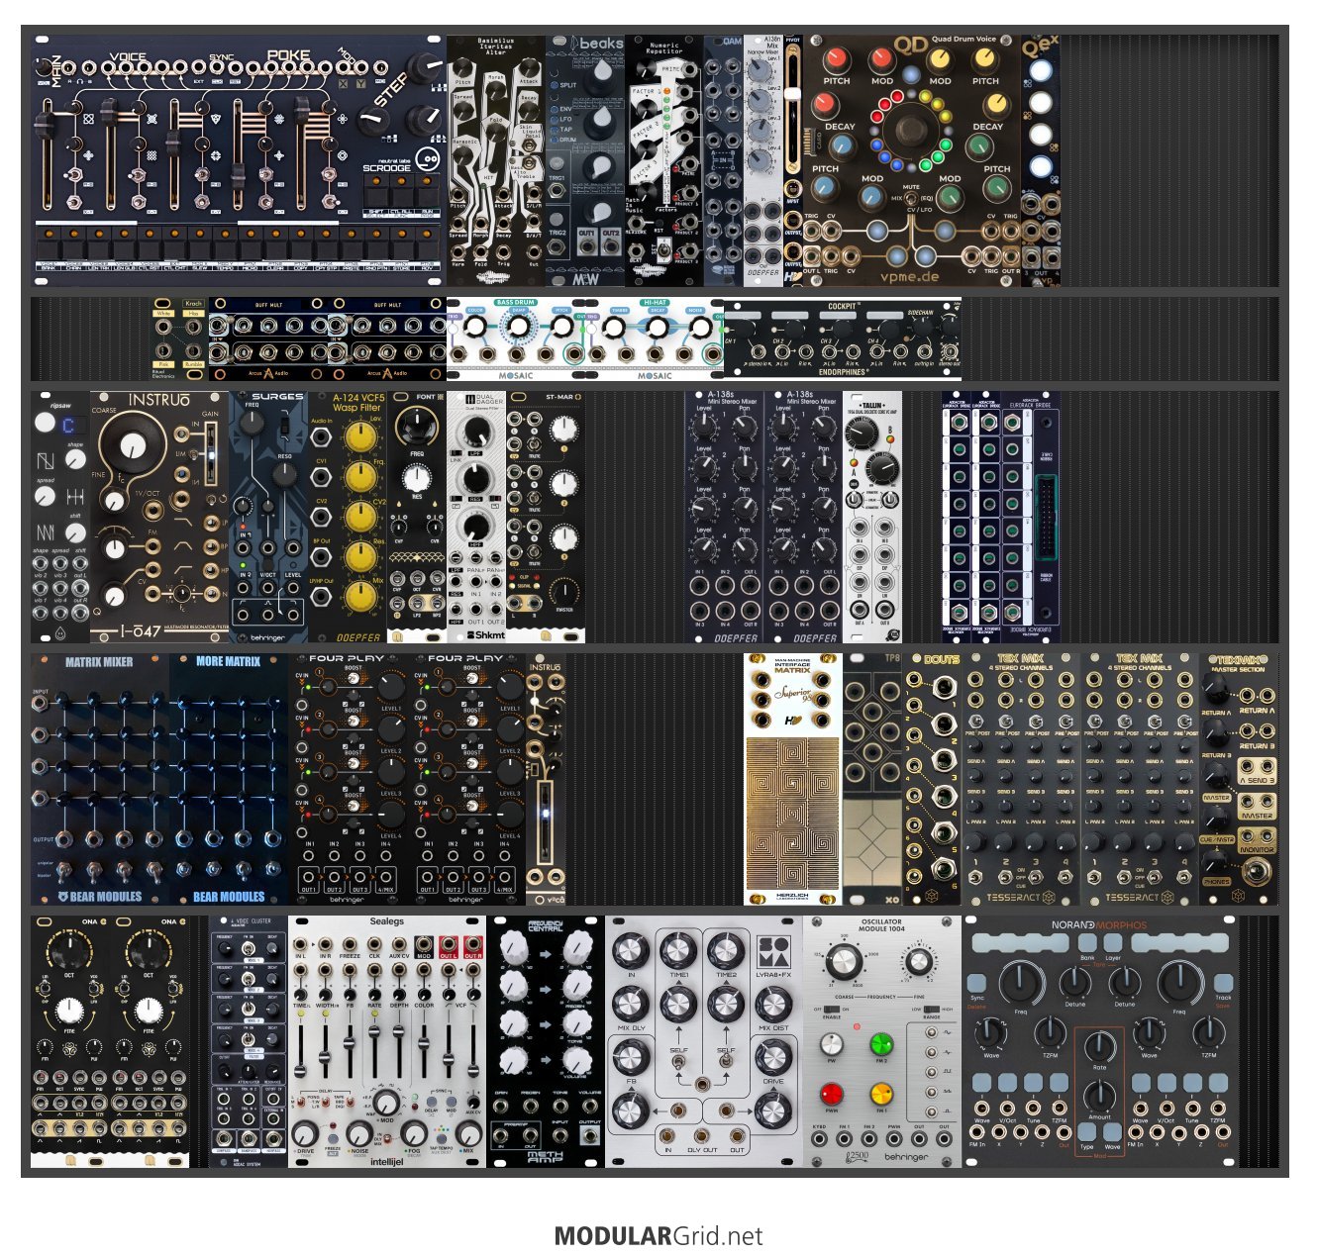This screenshot has height=1257, width=1319.
Task: Click the Rate knob on Morphos
Action: [1099, 1047]
